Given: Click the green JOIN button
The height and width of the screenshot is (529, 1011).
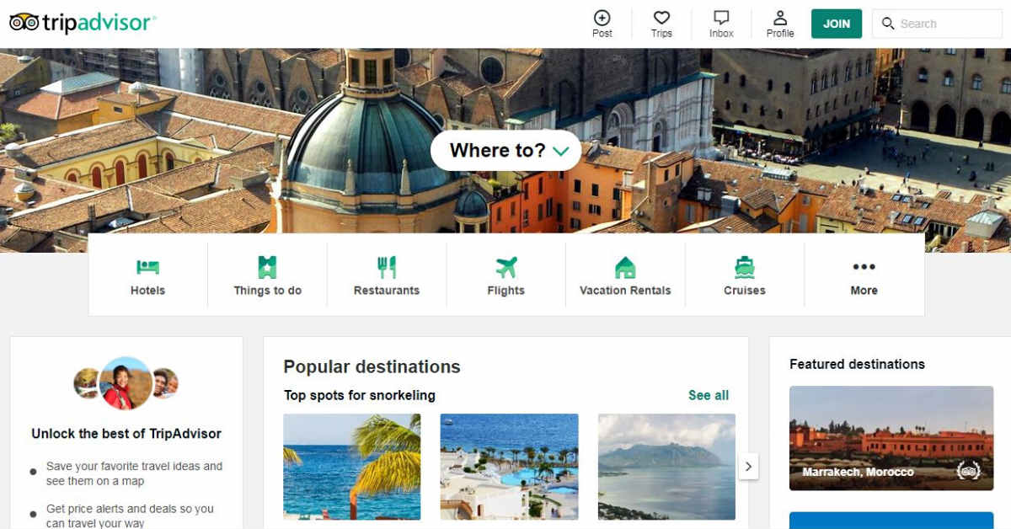Looking at the screenshot, I should (837, 24).
